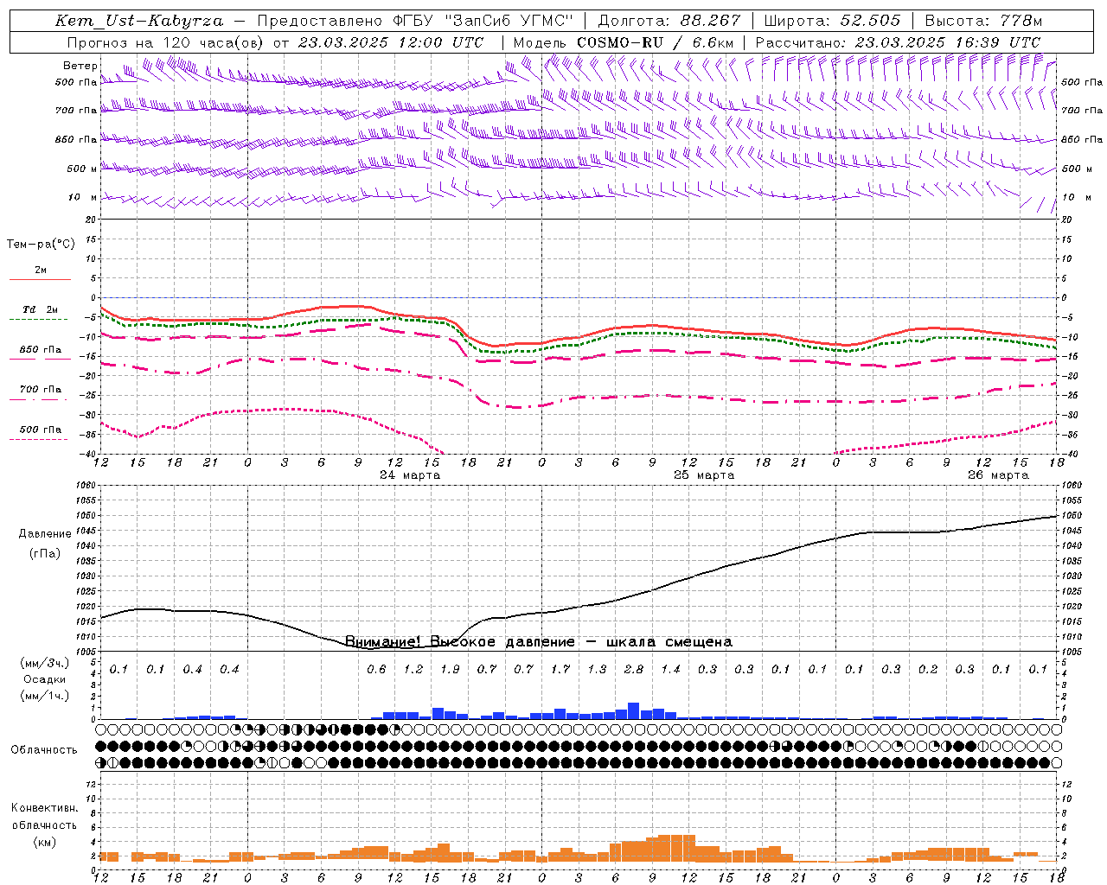Click the '2м' temperature legend entry
Screen dimensions: 1107x885
pyautogui.click(x=41, y=271)
